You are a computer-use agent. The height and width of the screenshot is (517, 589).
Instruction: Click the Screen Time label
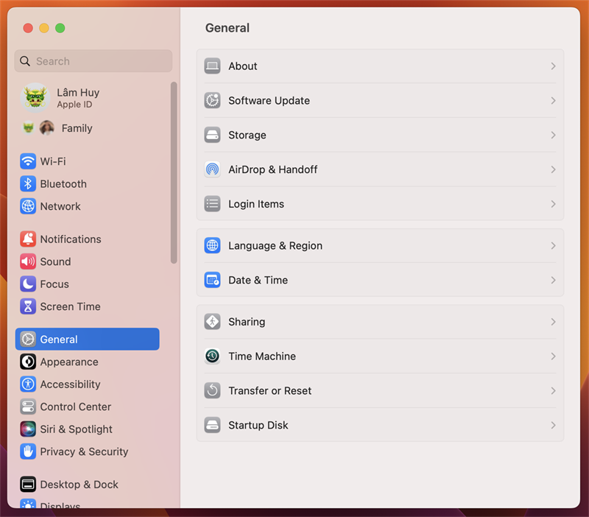[70, 306]
